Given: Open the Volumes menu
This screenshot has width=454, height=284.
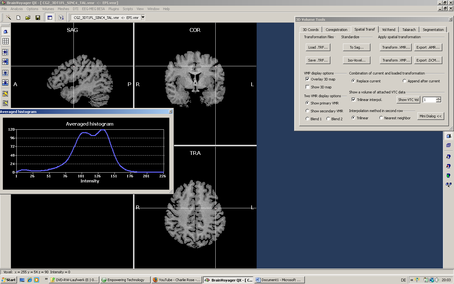Looking at the screenshot, I should tap(48, 9).
